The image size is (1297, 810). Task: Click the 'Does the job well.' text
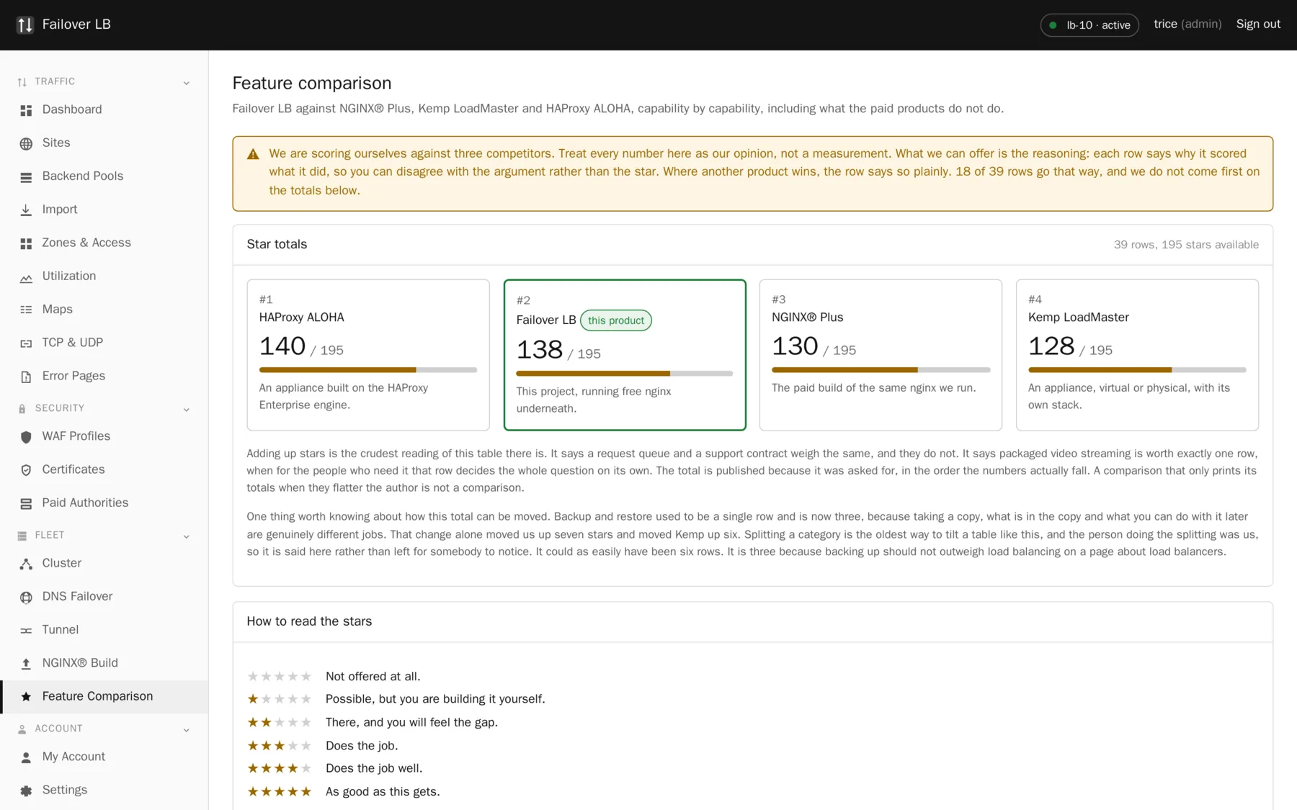(374, 768)
